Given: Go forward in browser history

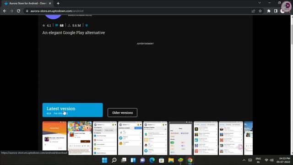Looking at the screenshot, I should tap(11, 11).
